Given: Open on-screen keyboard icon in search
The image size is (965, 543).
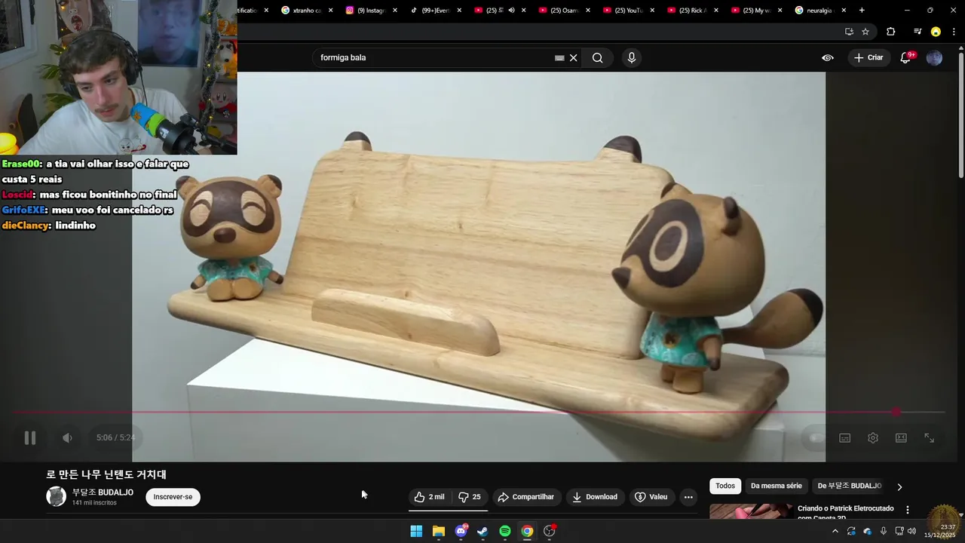Looking at the screenshot, I should [559, 58].
